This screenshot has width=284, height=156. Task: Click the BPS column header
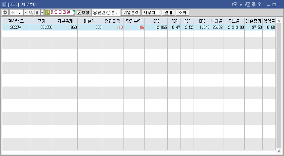[156, 21]
